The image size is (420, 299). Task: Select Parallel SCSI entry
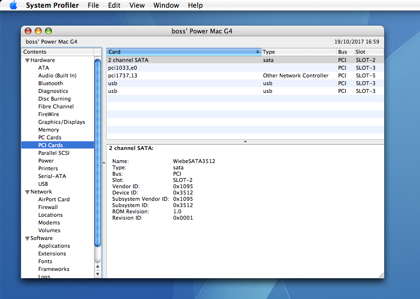pos(54,153)
